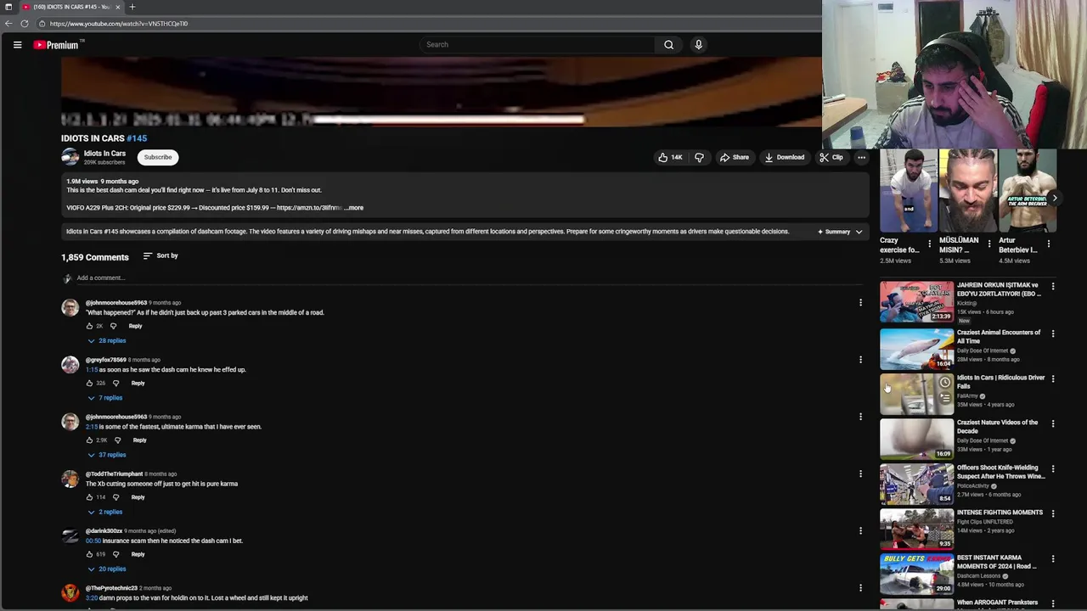Expand description with ...more
Viewport: 1087px width, 611px height.
(353, 208)
